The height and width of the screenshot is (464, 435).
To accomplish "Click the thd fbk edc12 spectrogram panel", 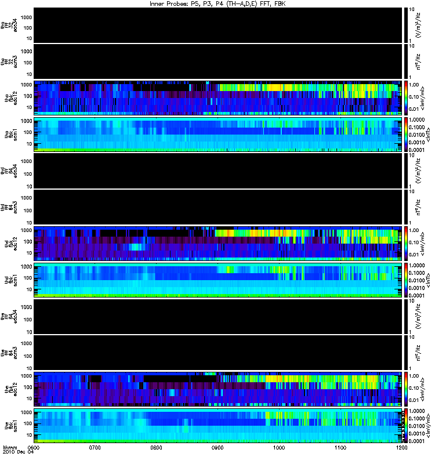I will pos(217,244).
